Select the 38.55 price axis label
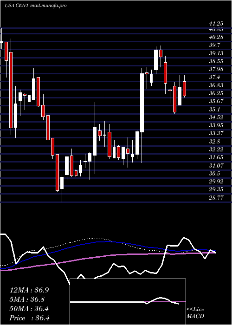Screen dimensions: 232x325 pos(216,61)
